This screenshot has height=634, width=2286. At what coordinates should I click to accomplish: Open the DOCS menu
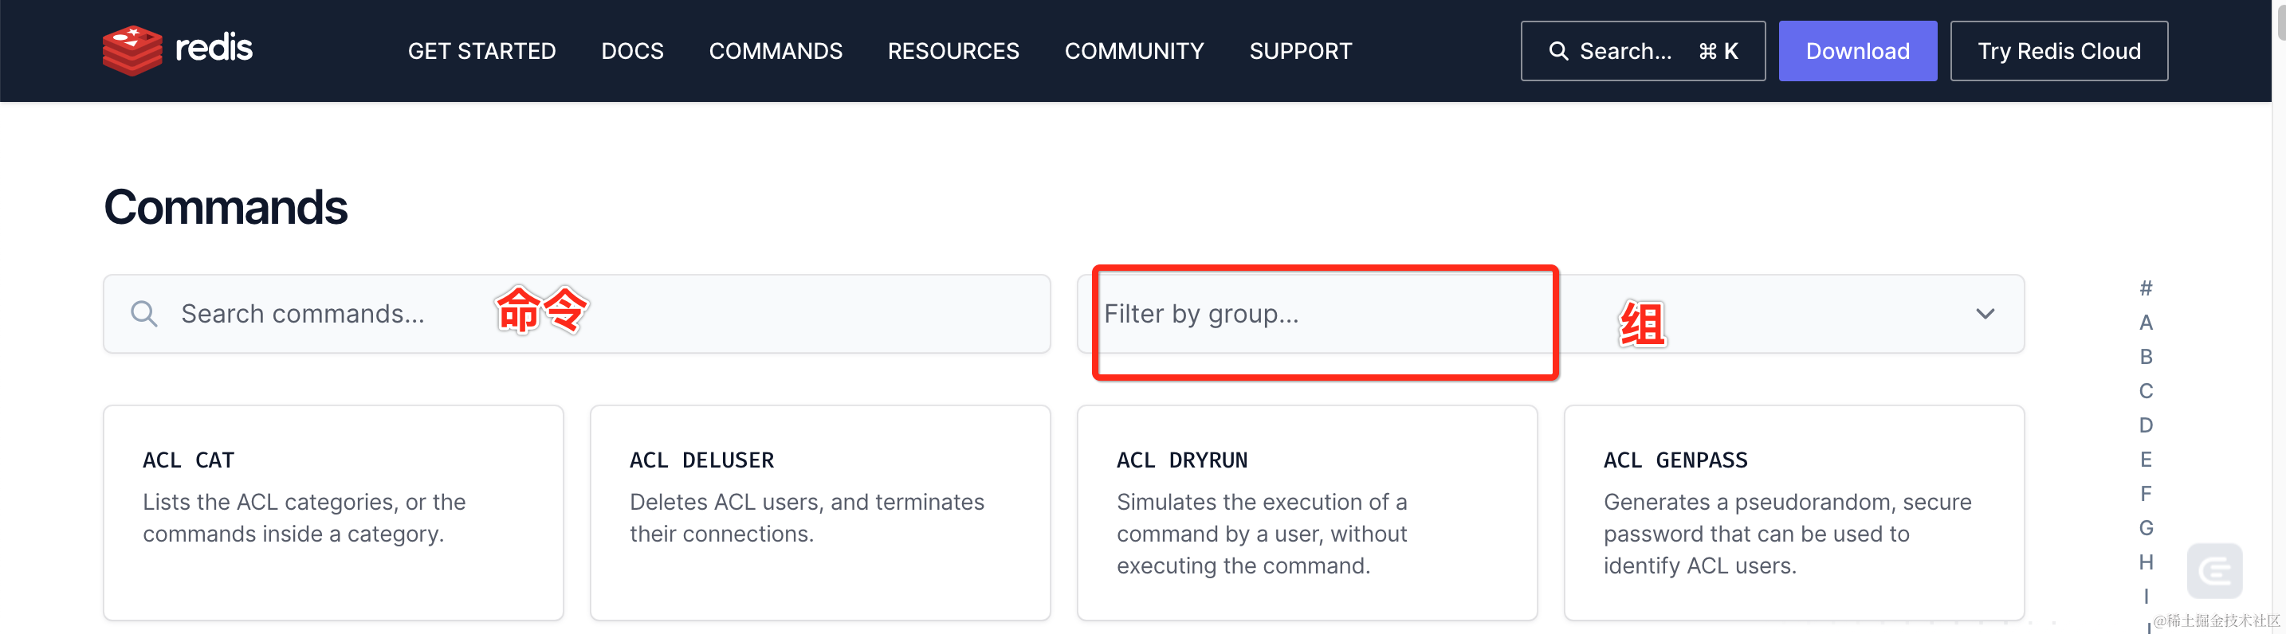tap(632, 52)
